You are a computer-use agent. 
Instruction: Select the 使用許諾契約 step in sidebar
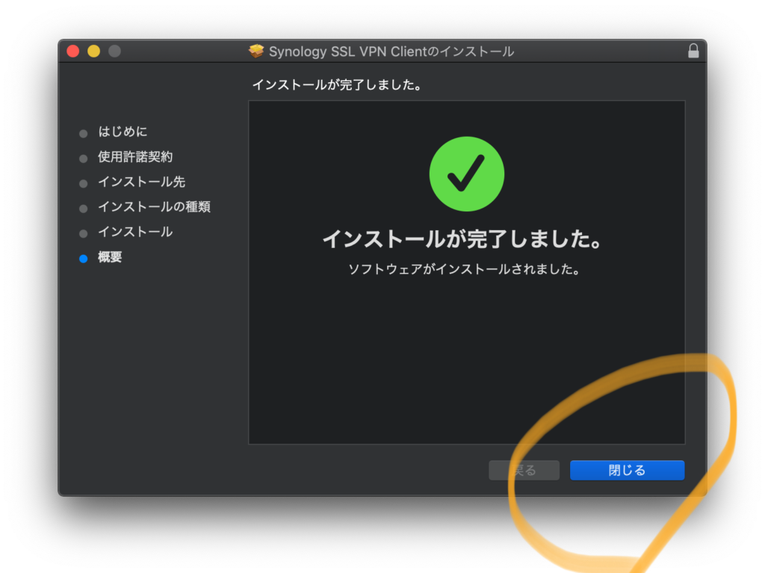135,157
